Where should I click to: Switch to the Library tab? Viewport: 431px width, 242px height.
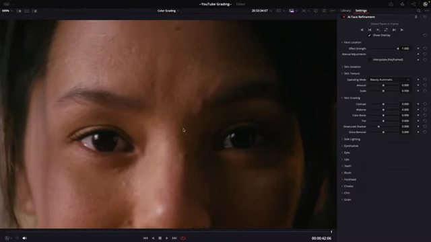pos(345,11)
